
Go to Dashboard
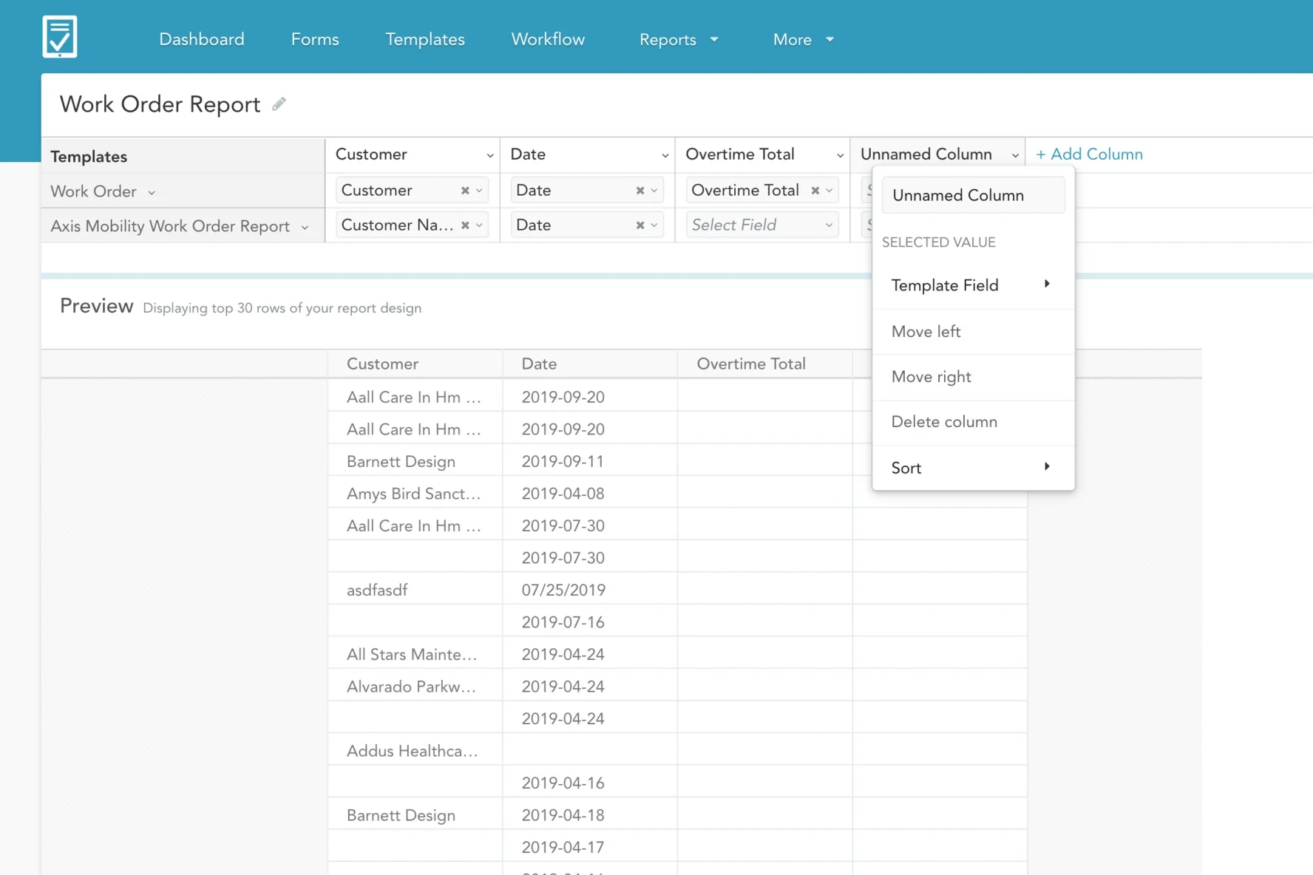[202, 39]
